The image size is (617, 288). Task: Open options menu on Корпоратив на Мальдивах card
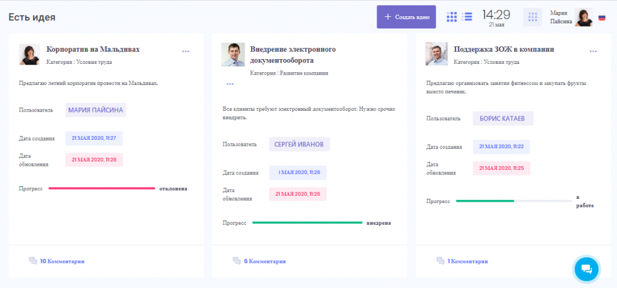point(186,52)
